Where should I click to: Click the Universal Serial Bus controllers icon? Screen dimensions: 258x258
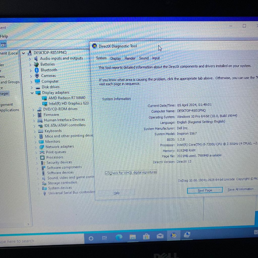coord(45,193)
